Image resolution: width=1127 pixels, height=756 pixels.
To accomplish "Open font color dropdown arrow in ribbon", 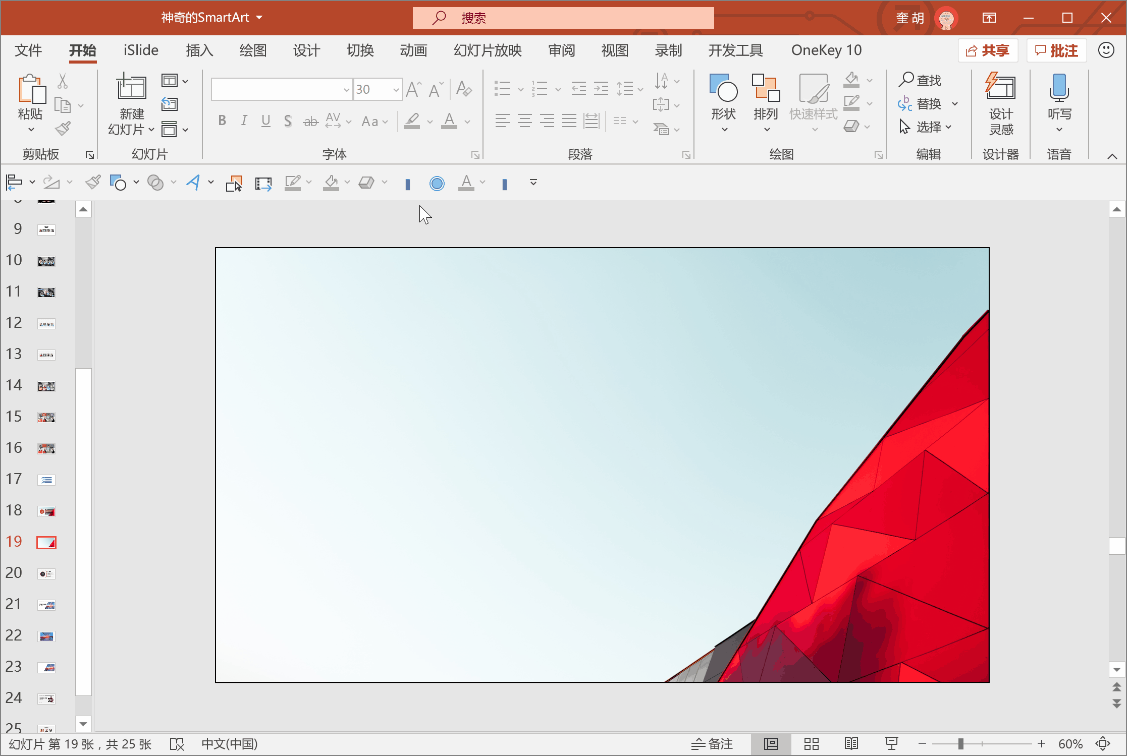I will point(468,122).
